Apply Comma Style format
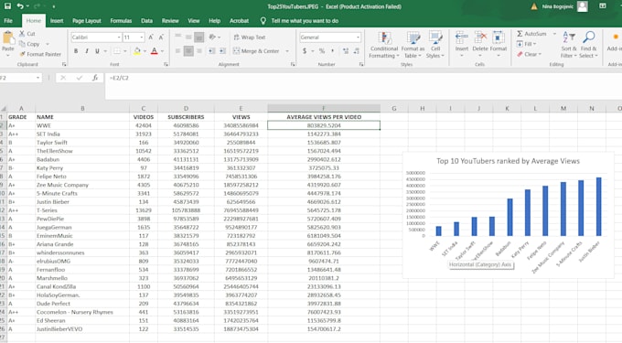This screenshot has height=343, width=622. pyautogui.click(x=332, y=50)
